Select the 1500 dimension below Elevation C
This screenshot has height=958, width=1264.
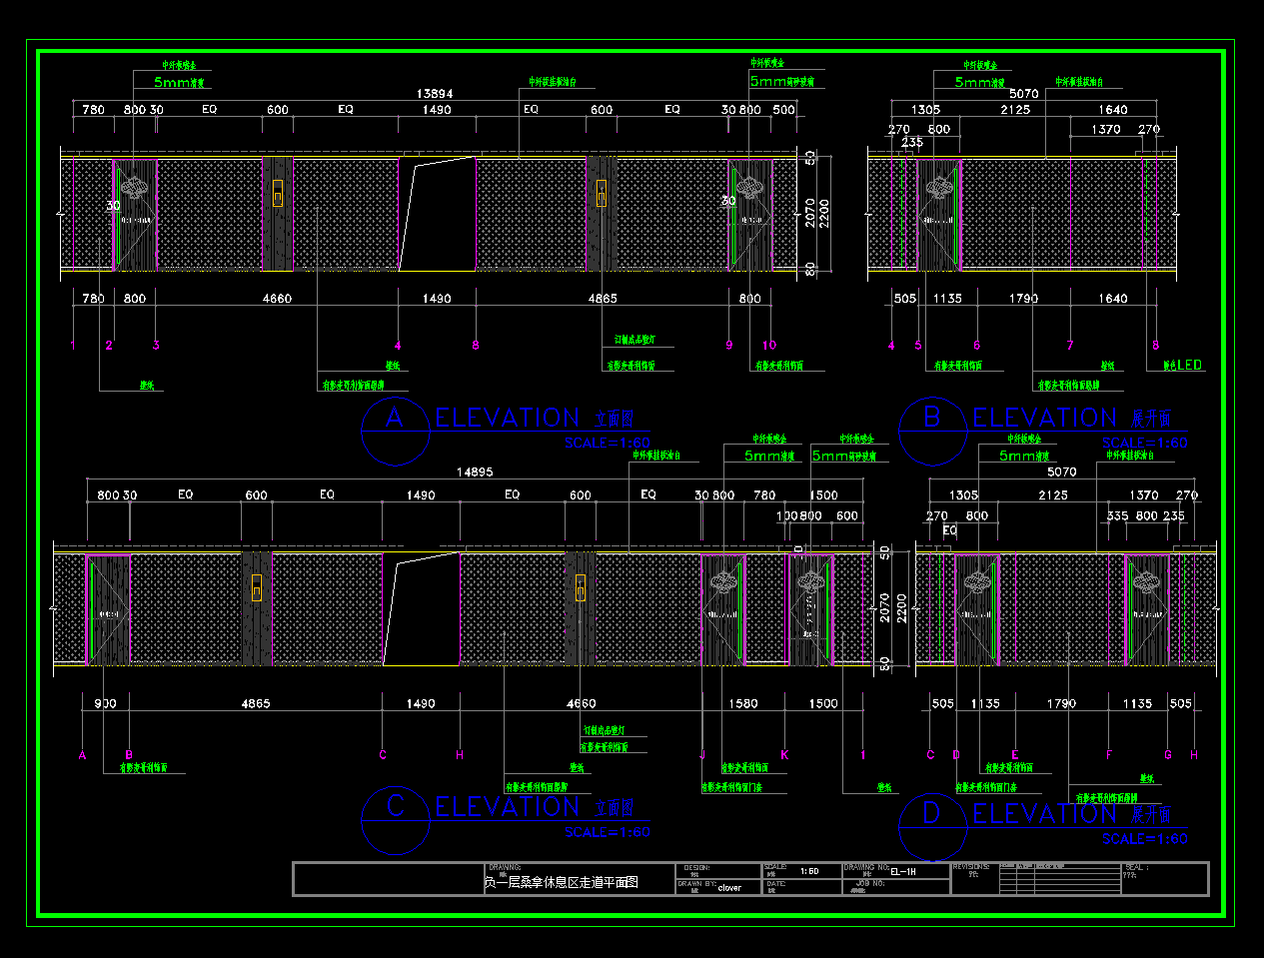pyautogui.click(x=823, y=704)
